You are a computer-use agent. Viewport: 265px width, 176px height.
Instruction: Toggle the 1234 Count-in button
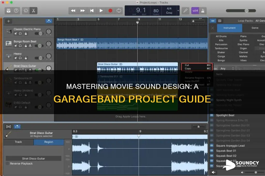(195, 11)
